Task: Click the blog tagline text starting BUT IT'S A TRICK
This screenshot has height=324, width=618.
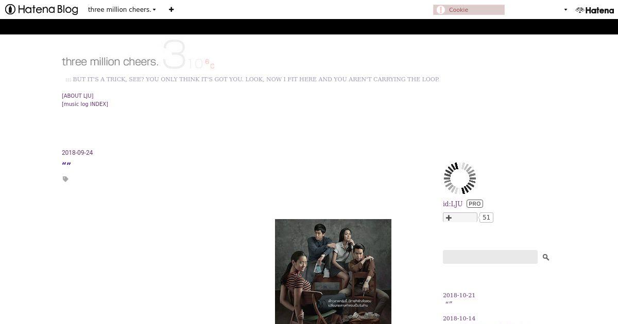Action: pyautogui.click(x=252, y=79)
